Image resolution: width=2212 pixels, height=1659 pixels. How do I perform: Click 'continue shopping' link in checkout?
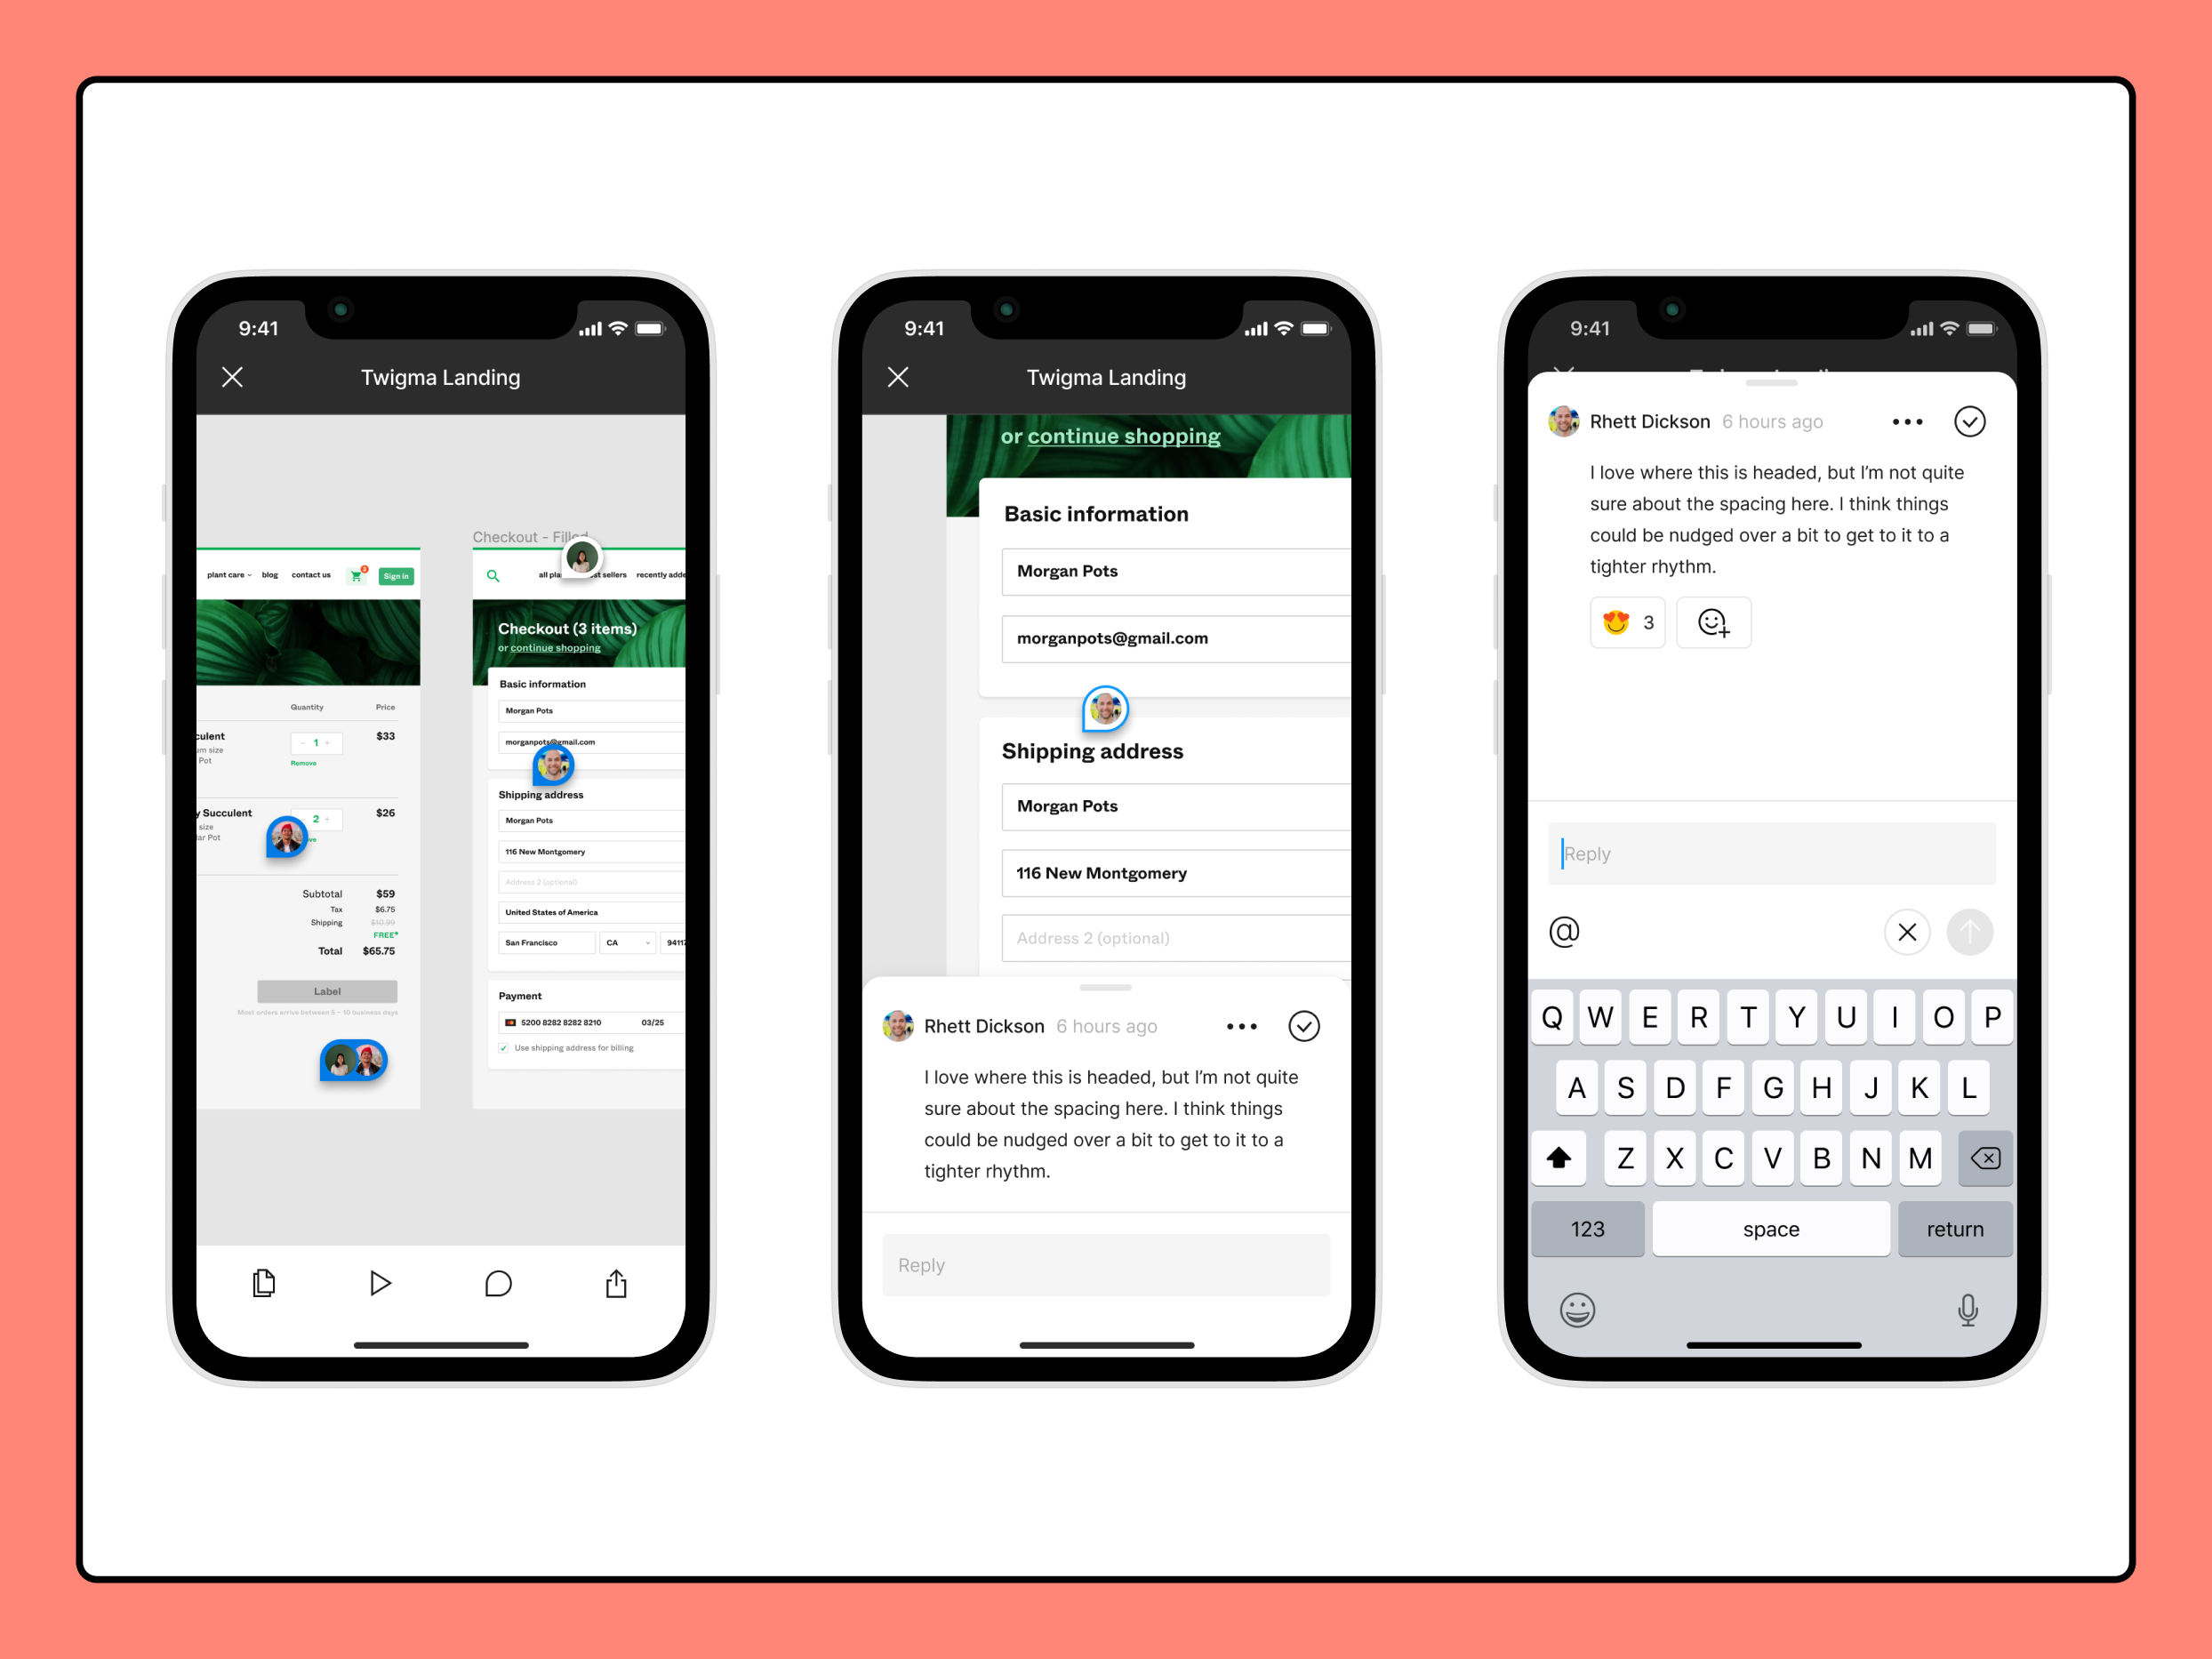(x=1124, y=436)
